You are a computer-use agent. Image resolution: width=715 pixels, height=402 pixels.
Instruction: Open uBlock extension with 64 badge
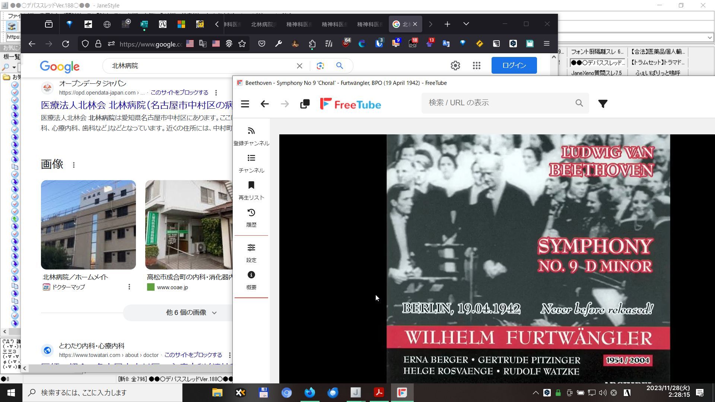346,44
